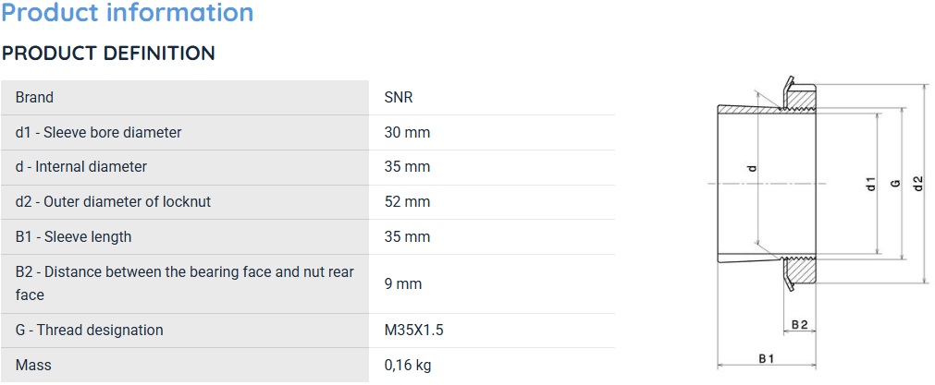This screenshot has width=935, height=385.
Task: Click the 52 mm locknut diameter value
Action: [407, 201]
